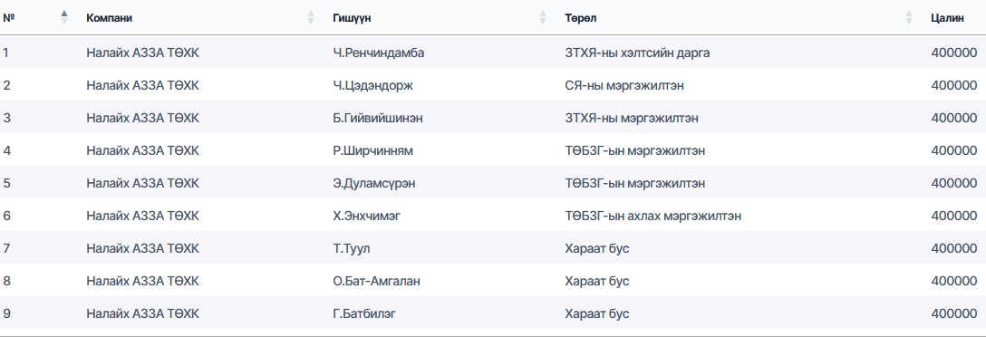
Task: Select the Гишүүн header label
Action: tap(352, 18)
